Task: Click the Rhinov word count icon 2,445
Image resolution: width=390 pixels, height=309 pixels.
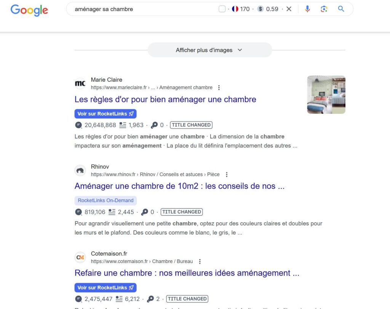Action: (112, 212)
